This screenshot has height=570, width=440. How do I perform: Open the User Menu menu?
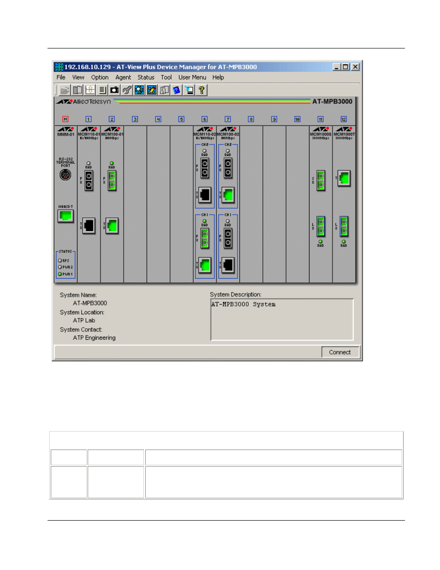pos(192,78)
